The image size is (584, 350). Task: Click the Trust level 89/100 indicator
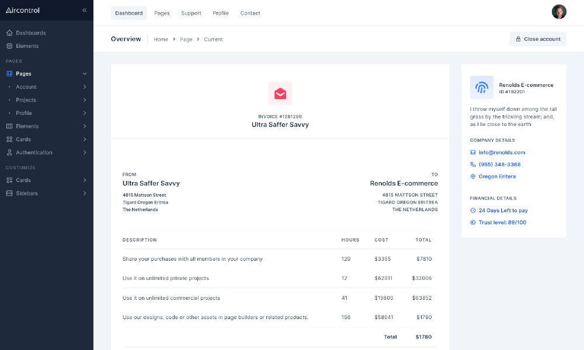coord(501,222)
